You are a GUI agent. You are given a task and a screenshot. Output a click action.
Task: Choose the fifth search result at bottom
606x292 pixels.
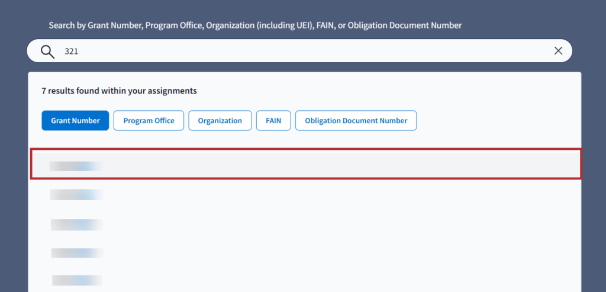[305, 280]
